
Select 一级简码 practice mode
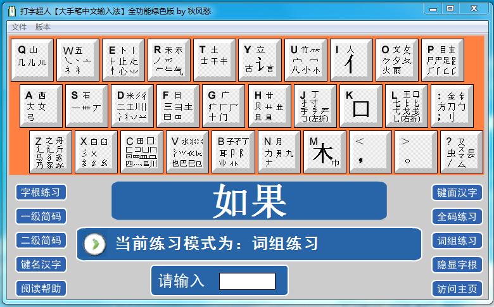[x=41, y=216]
